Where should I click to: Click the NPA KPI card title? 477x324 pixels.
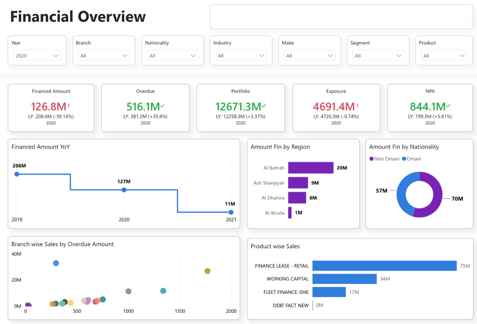click(x=430, y=91)
